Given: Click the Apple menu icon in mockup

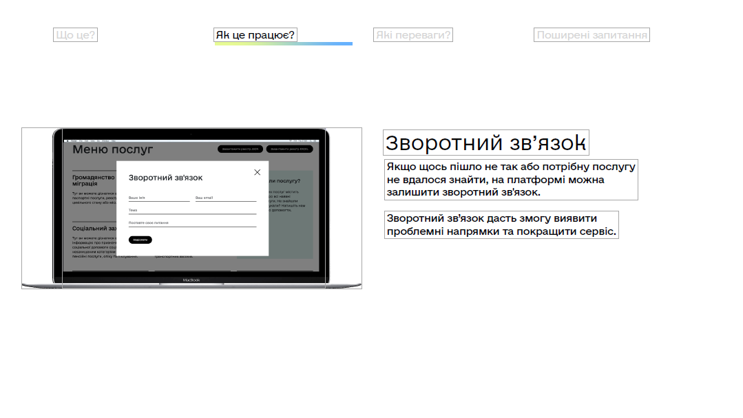Looking at the screenshot, I should click(67, 140).
